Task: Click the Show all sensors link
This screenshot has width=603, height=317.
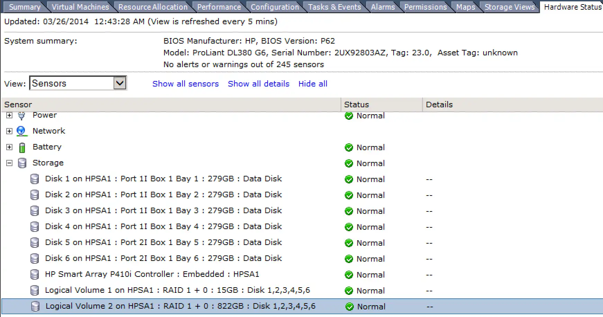Action: [186, 84]
